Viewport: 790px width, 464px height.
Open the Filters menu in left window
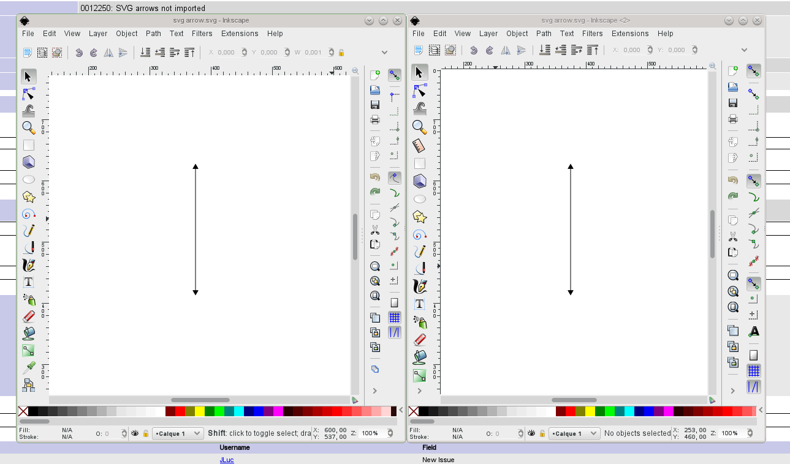202,34
